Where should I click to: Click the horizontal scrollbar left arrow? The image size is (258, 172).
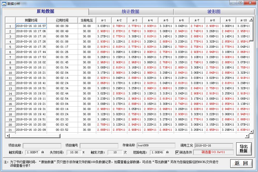pos(7,136)
